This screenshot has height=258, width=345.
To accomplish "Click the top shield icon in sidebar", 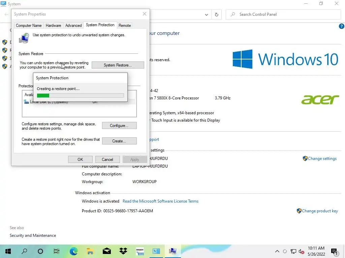I will pos(5,42).
